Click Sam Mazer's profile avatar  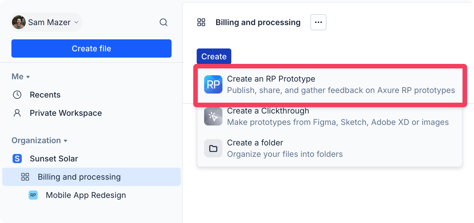coord(19,22)
